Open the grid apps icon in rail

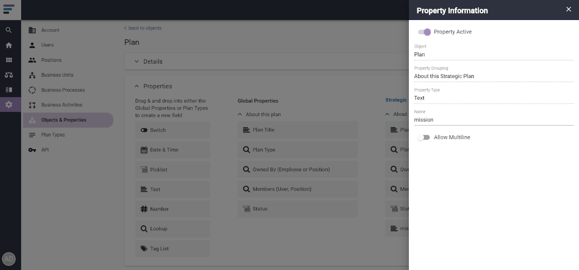(9, 60)
